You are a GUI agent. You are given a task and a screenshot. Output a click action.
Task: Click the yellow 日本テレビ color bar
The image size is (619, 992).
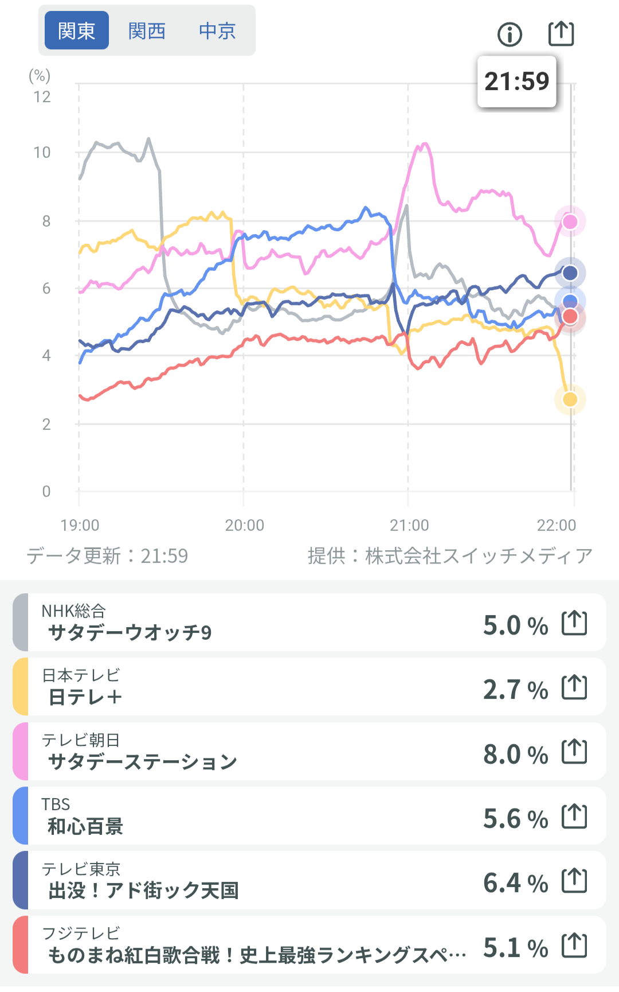pyautogui.click(x=20, y=687)
